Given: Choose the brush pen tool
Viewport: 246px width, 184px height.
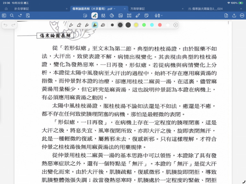Looking at the screenshot, I should (x=87, y=25).
